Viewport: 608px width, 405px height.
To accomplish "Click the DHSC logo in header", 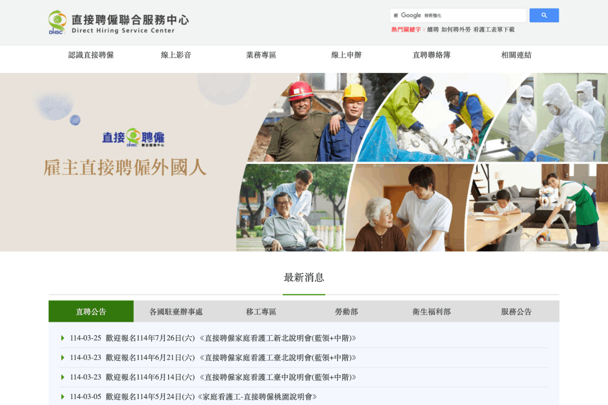I will click(x=119, y=22).
